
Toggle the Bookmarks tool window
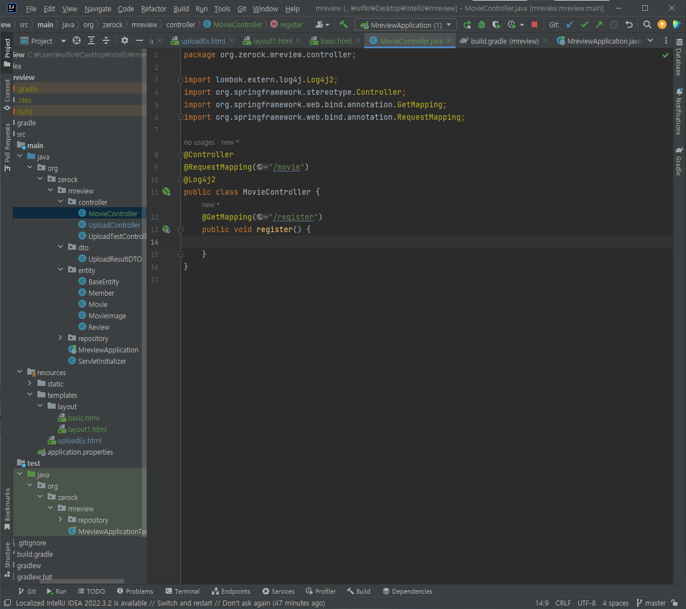tap(7, 509)
